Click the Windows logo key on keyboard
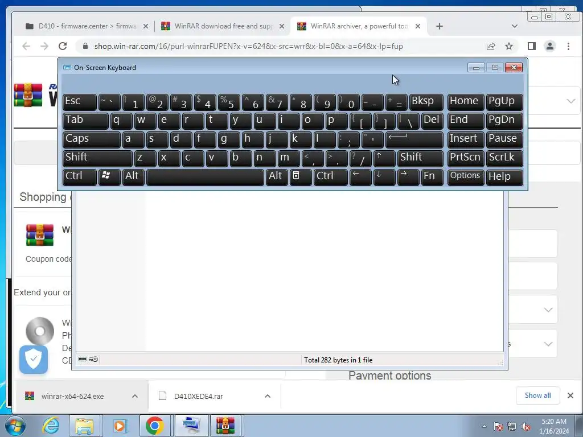This screenshot has height=437, width=583. click(x=109, y=178)
